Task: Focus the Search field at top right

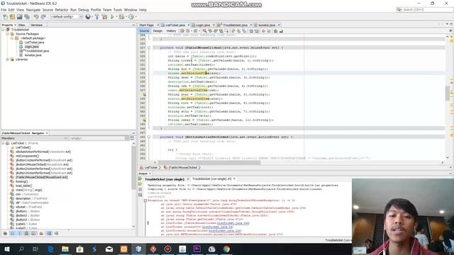Action: (424, 9)
